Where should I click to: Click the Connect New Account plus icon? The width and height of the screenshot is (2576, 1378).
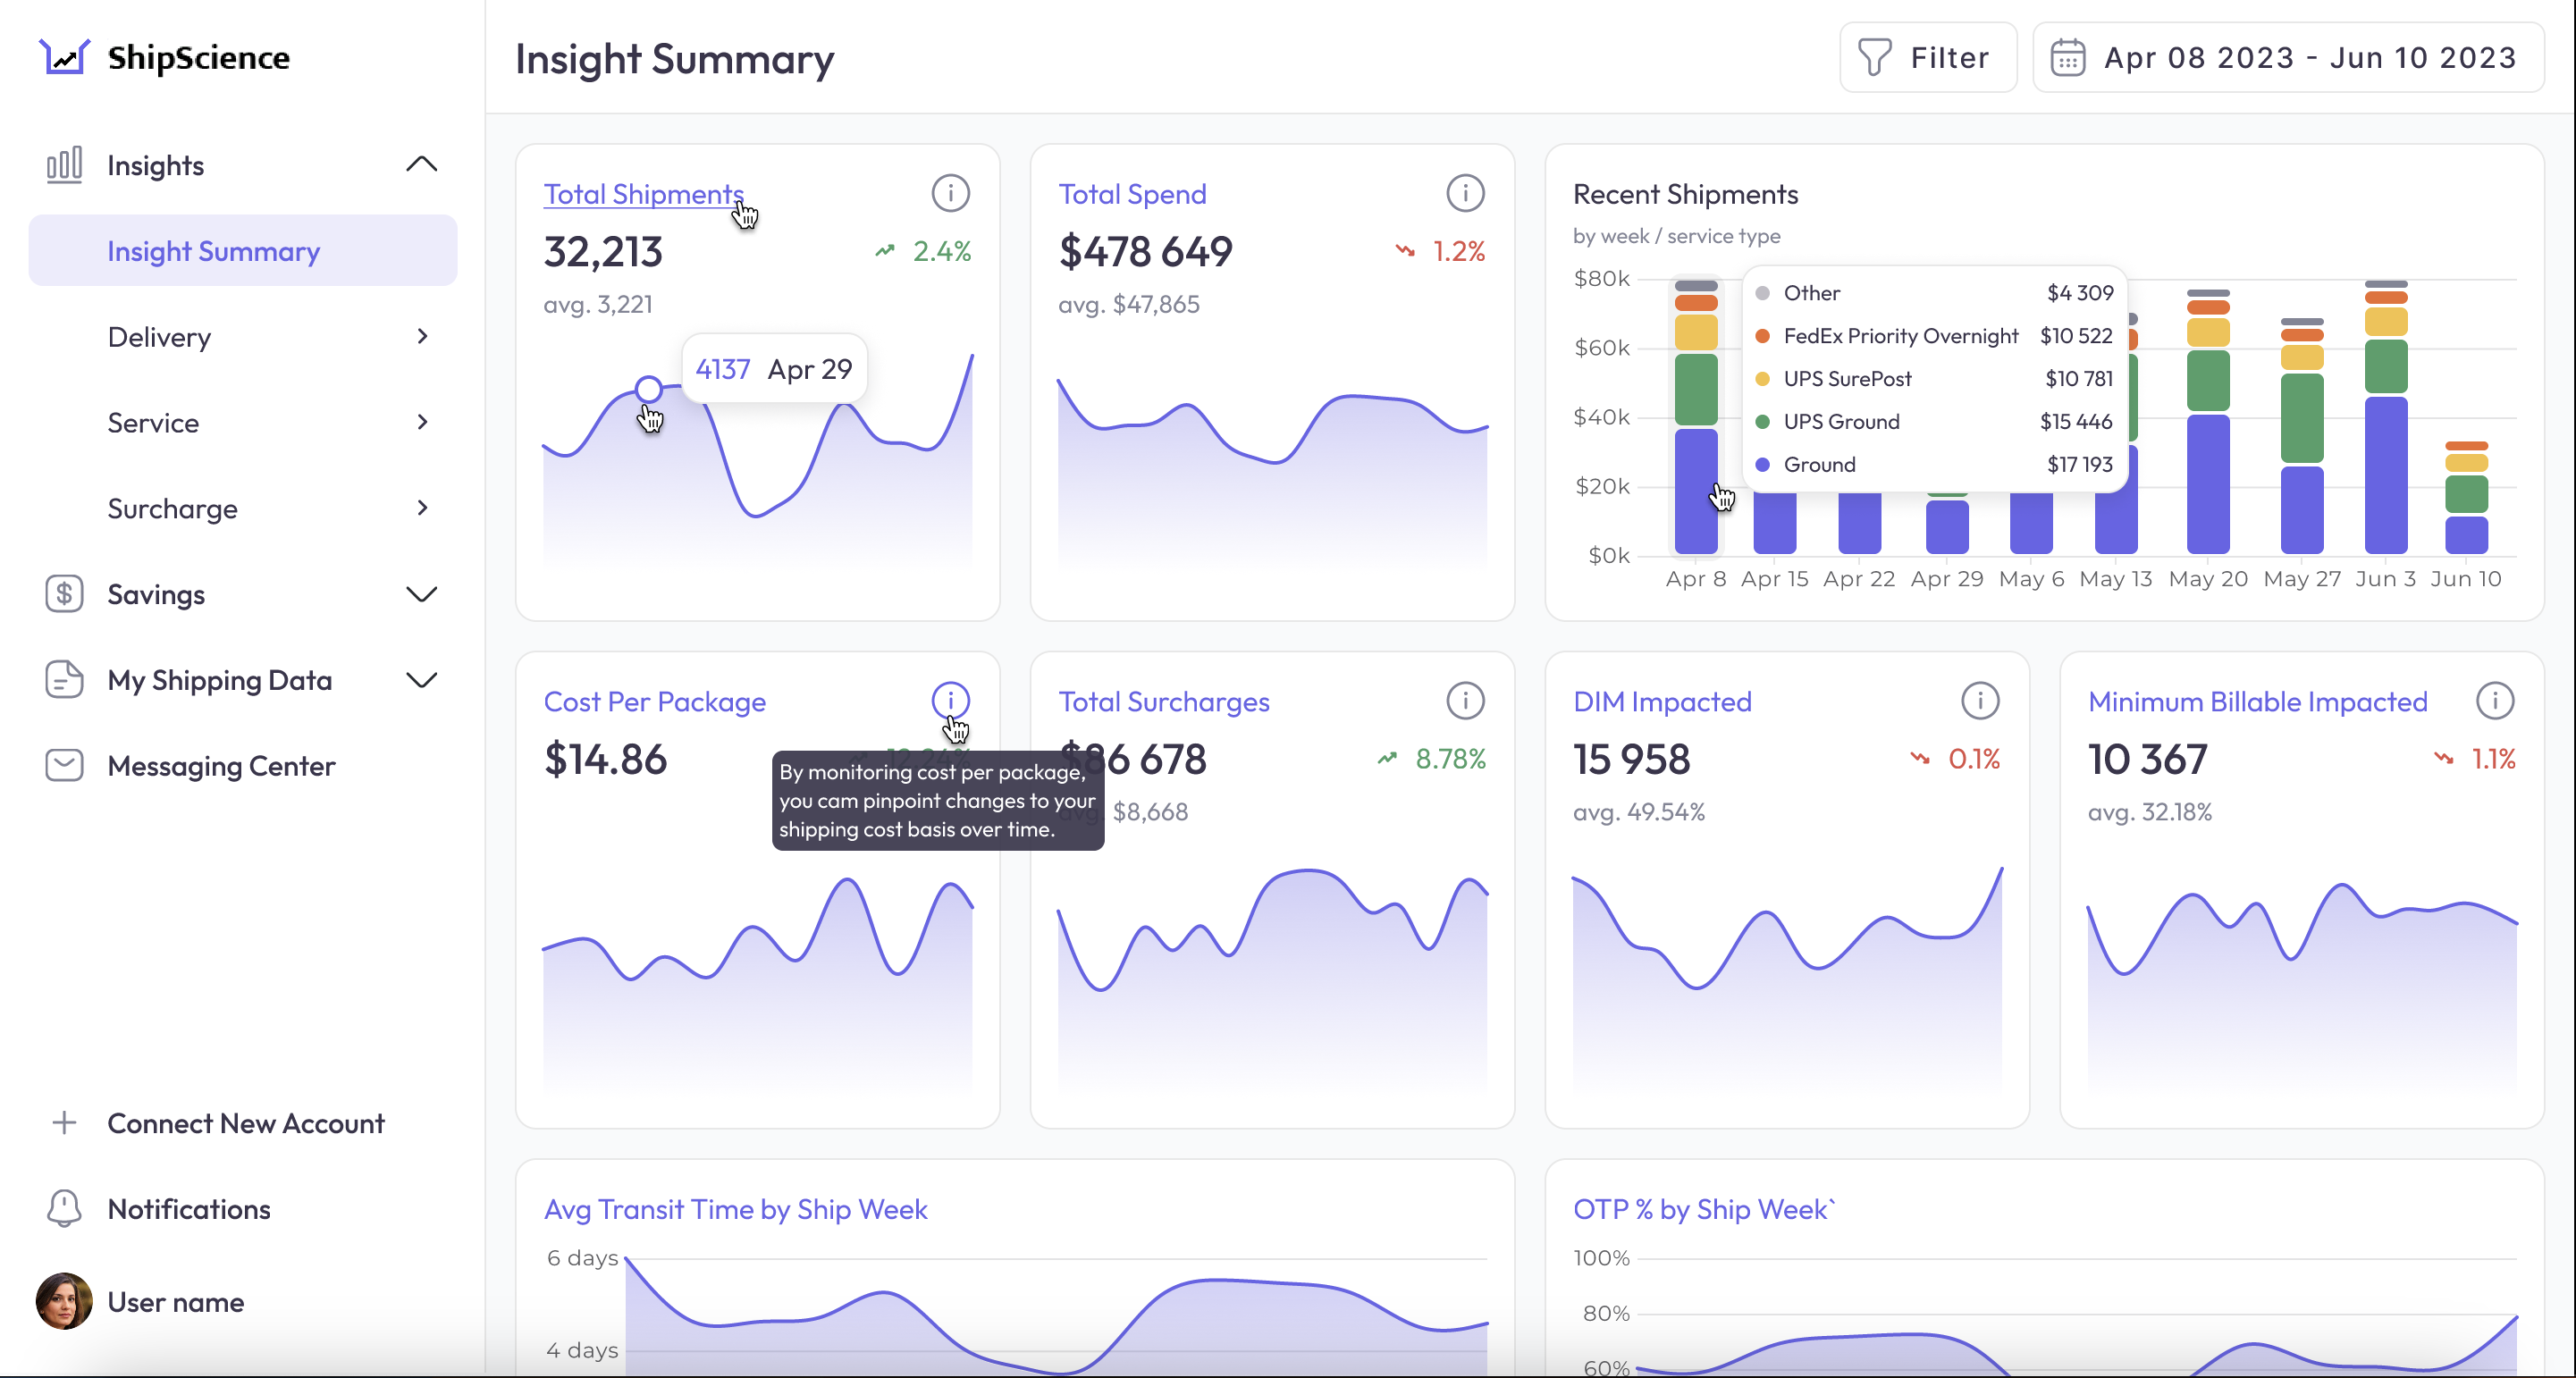[x=64, y=1122]
